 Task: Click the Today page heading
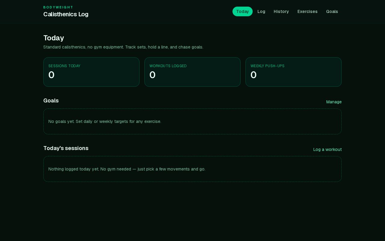click(x=54, y=38)
